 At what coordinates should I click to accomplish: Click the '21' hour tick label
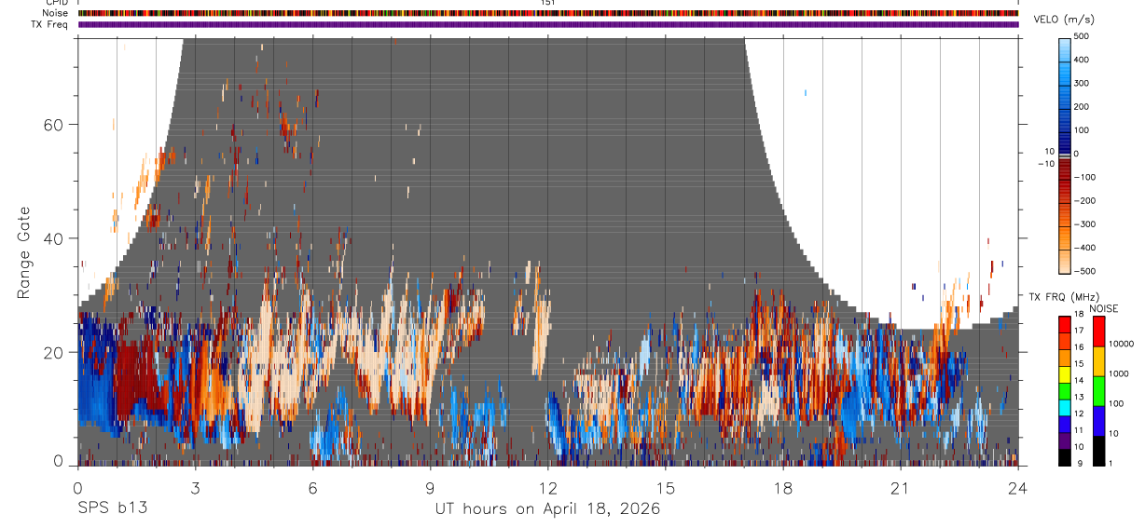[901, 488]
